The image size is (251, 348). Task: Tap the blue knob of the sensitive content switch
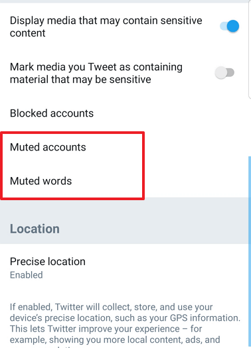233,26
